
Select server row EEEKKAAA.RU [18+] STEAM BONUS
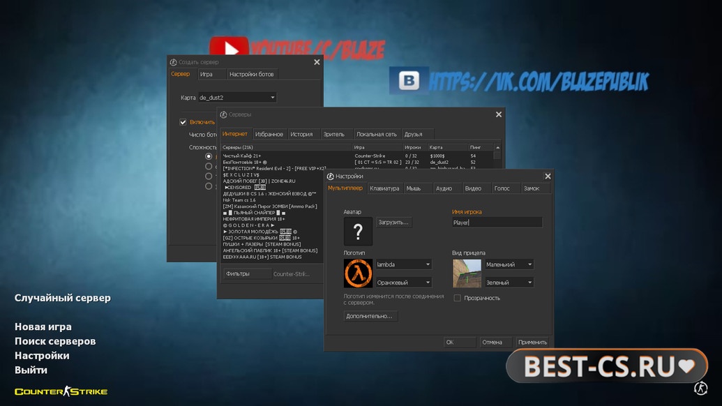(x=271, y=257)
